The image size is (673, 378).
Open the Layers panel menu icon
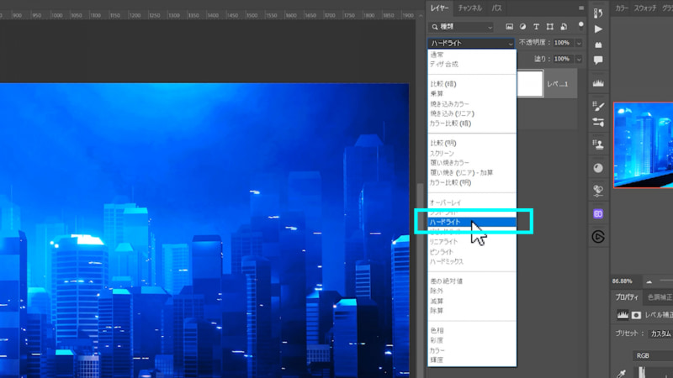581,8
